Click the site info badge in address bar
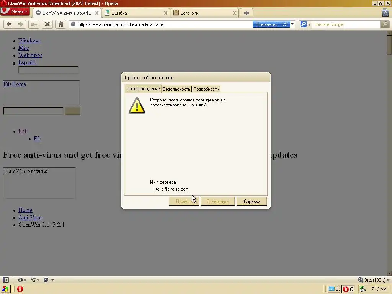 coord(73,24)
